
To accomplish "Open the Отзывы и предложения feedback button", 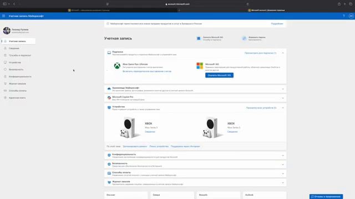I will pyautogui.click(x=326, y=197).
